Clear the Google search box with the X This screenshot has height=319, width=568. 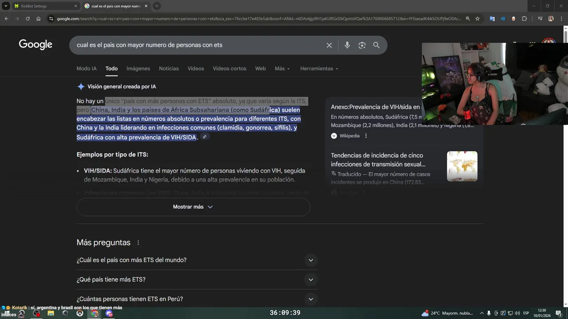click(329, 45)
